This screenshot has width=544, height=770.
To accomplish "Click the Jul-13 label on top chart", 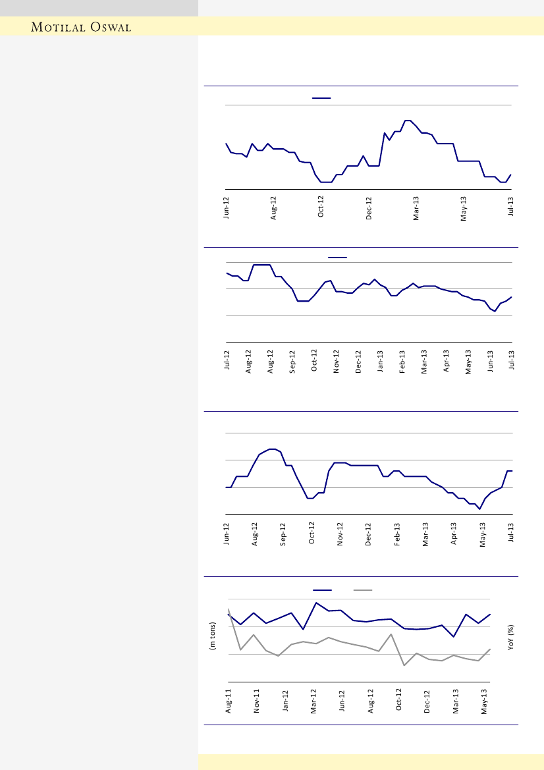I will click(511, 207).
